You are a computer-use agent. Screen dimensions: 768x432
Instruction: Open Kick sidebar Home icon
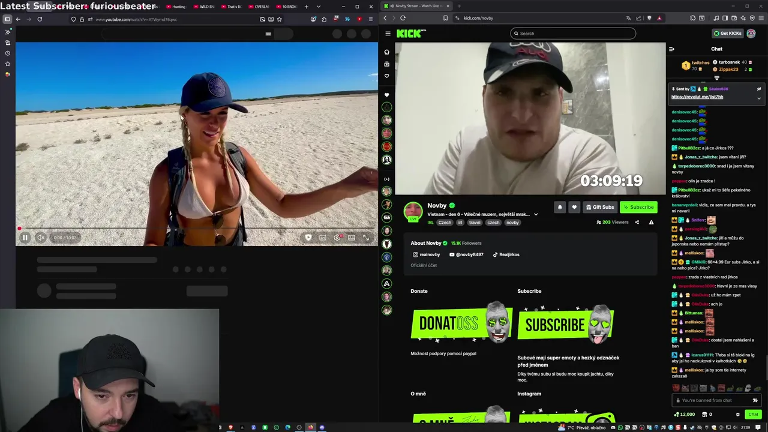(x=387, y=52)
